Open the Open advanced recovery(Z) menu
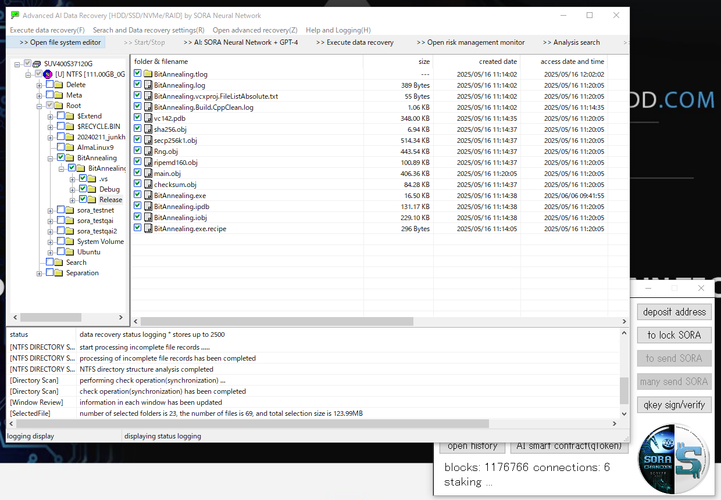Screen dimensions: 721x500 tap(255, 30)
